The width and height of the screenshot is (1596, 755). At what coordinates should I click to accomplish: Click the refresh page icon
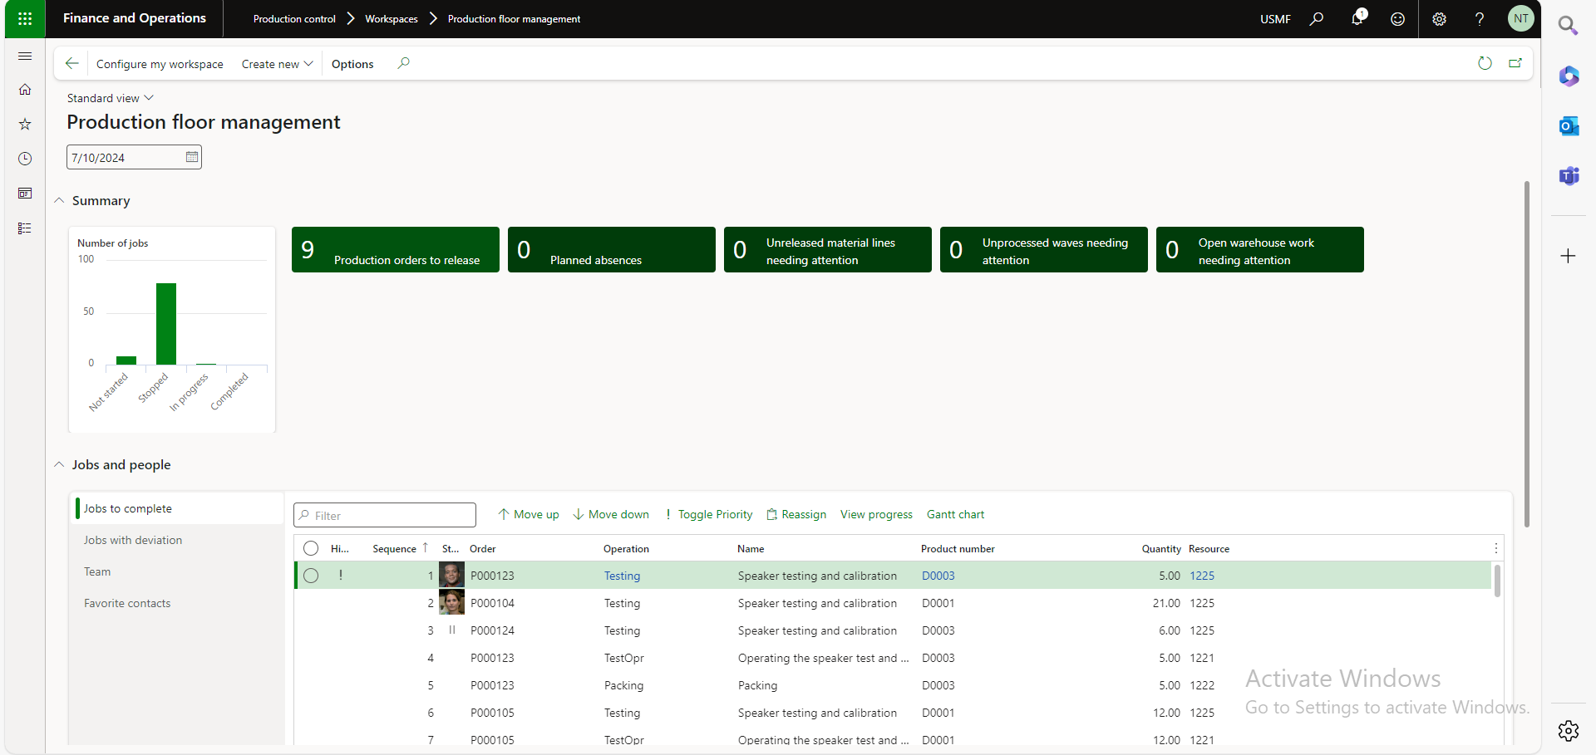pyautogui.click(x=1485, y=63)
